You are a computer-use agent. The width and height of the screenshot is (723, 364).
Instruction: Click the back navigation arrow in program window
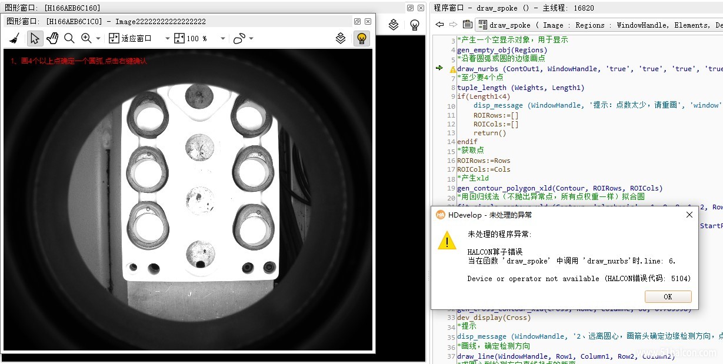439,25
